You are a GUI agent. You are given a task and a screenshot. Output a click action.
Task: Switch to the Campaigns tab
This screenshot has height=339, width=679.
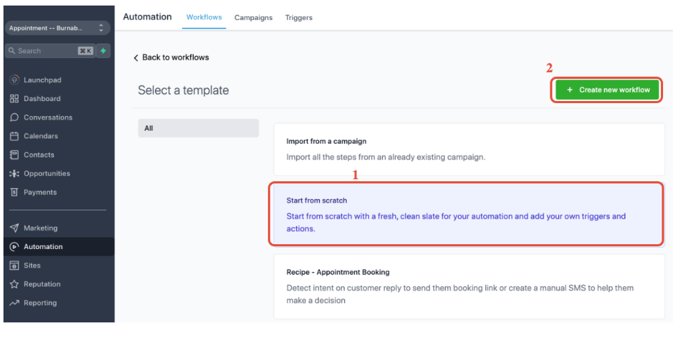point(253,17)
